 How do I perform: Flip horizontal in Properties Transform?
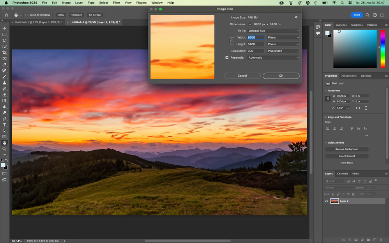point(358,108)
